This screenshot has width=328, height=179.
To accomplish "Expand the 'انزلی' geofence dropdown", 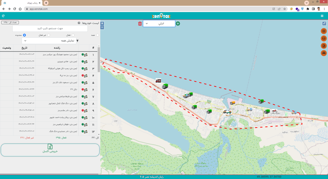I will [x=159, y=23].
